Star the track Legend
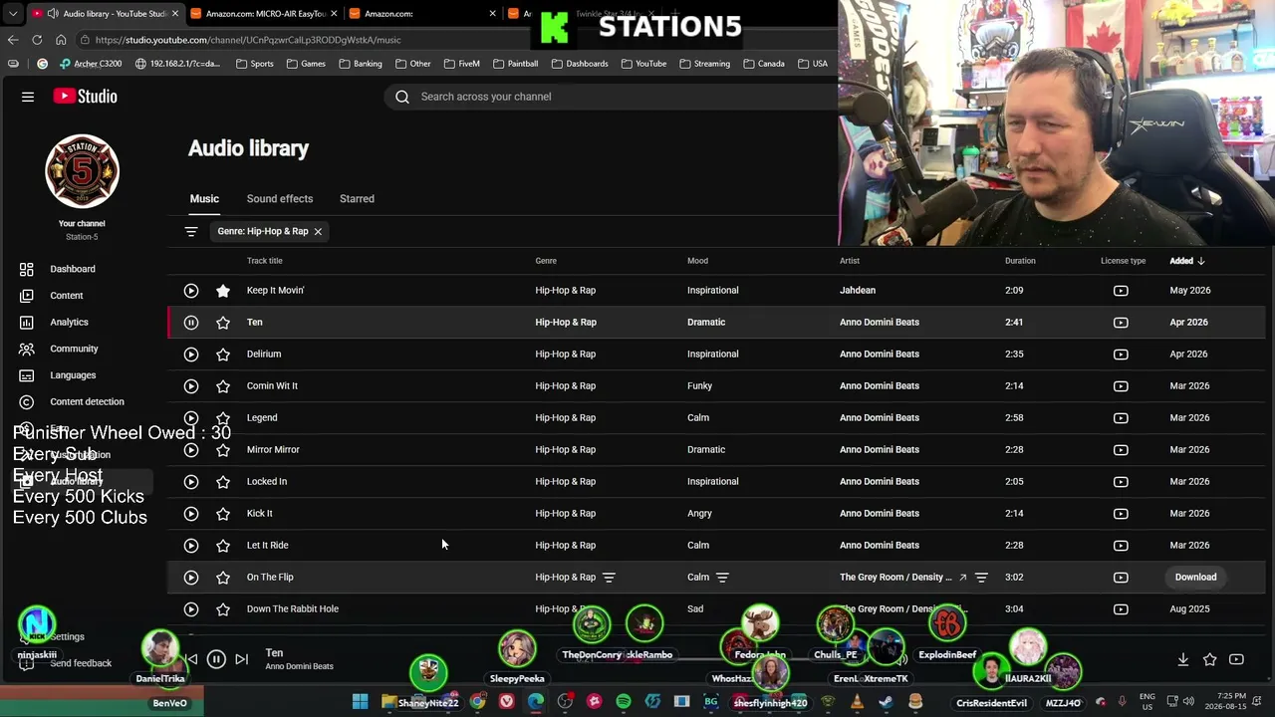This screenshot has width=1275, height=717. [x=223, y=418]
